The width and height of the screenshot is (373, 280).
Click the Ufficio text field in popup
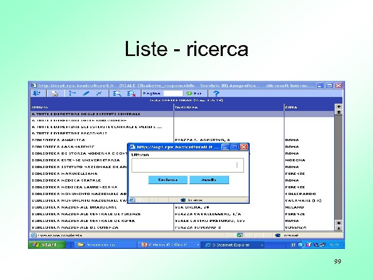pyautogui.click(x=188, y=165)
